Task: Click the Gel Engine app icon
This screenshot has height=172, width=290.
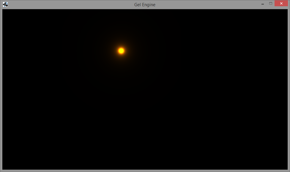Action: pyautogui.click(x=5, y=4)
